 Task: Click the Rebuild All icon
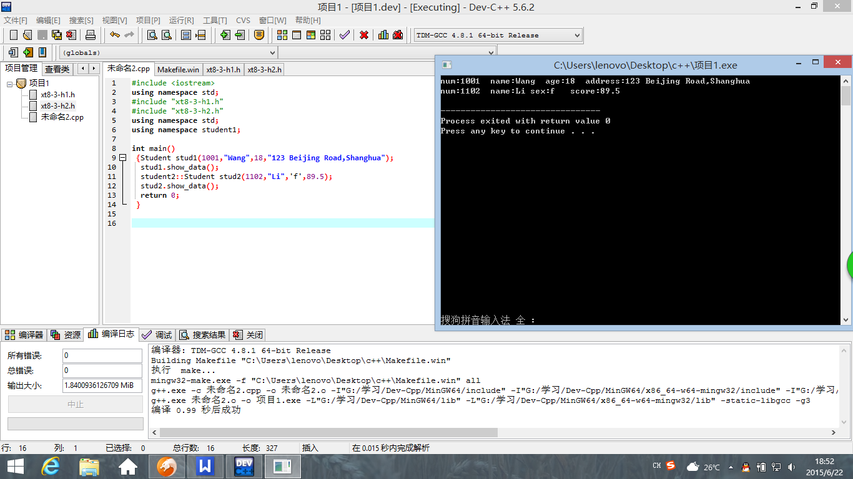click(x=325, y=35)
